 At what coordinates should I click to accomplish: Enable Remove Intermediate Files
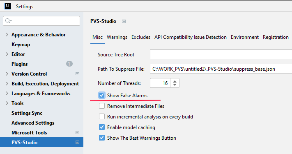pyautogui.click(x=102, y=106)
